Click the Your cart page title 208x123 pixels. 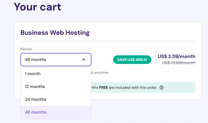click(x=37, y=7)
